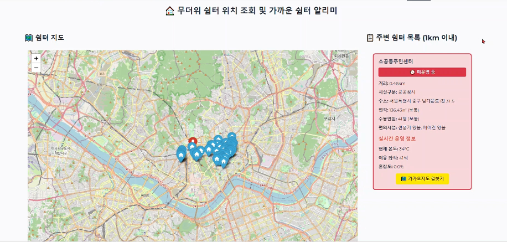Click the 시설구분 facility type line
Image resolution: width=507 pixels, height=242 pixels.
click(397, 92)
